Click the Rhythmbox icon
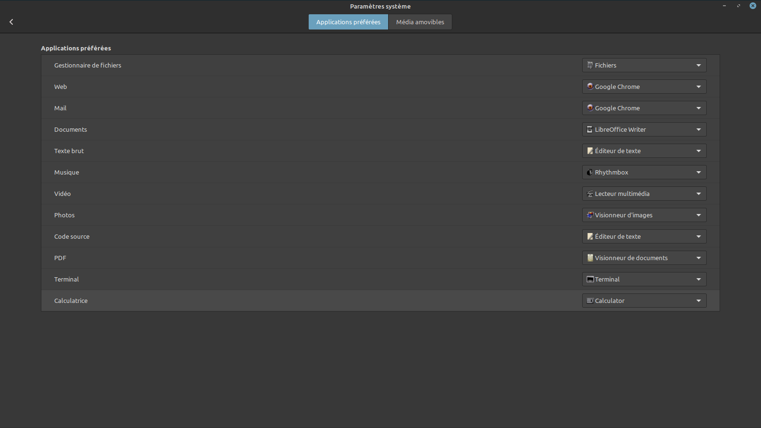761x428 pixels. point(590,172)
